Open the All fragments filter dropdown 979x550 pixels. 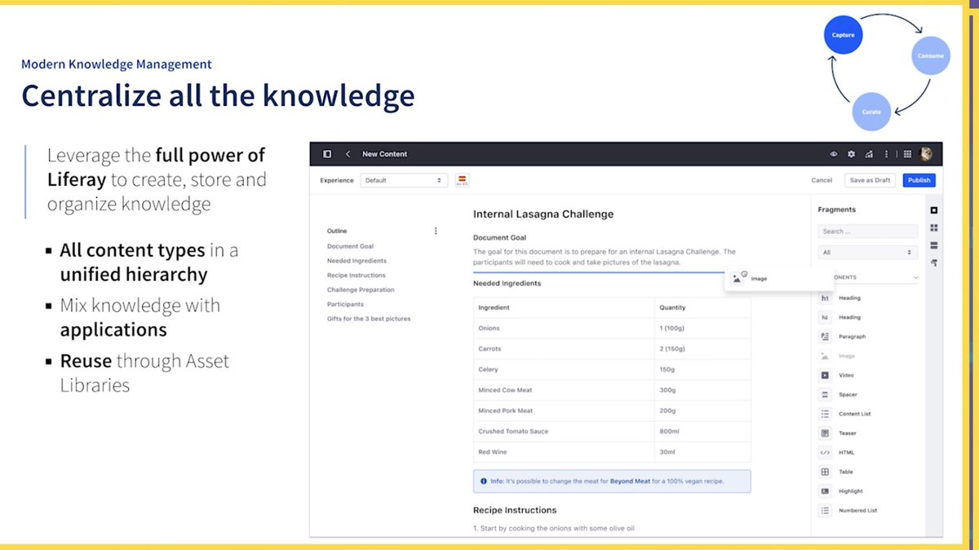click(x=867, y=253)
